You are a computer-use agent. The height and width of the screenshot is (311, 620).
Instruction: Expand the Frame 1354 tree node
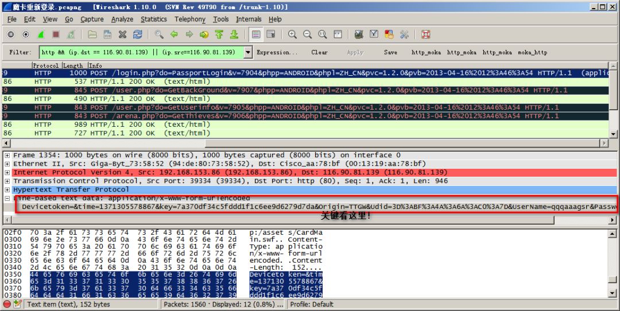coord(7,155)
